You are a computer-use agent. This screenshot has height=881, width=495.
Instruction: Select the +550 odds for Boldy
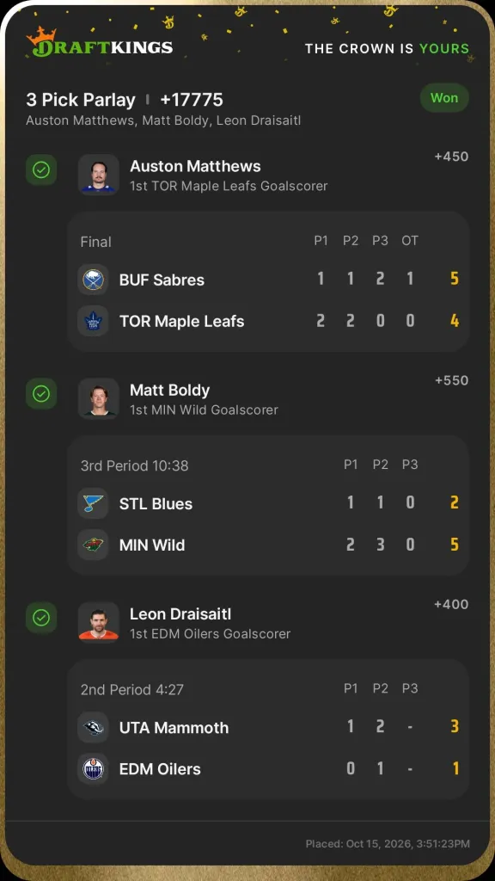[451, 380]
